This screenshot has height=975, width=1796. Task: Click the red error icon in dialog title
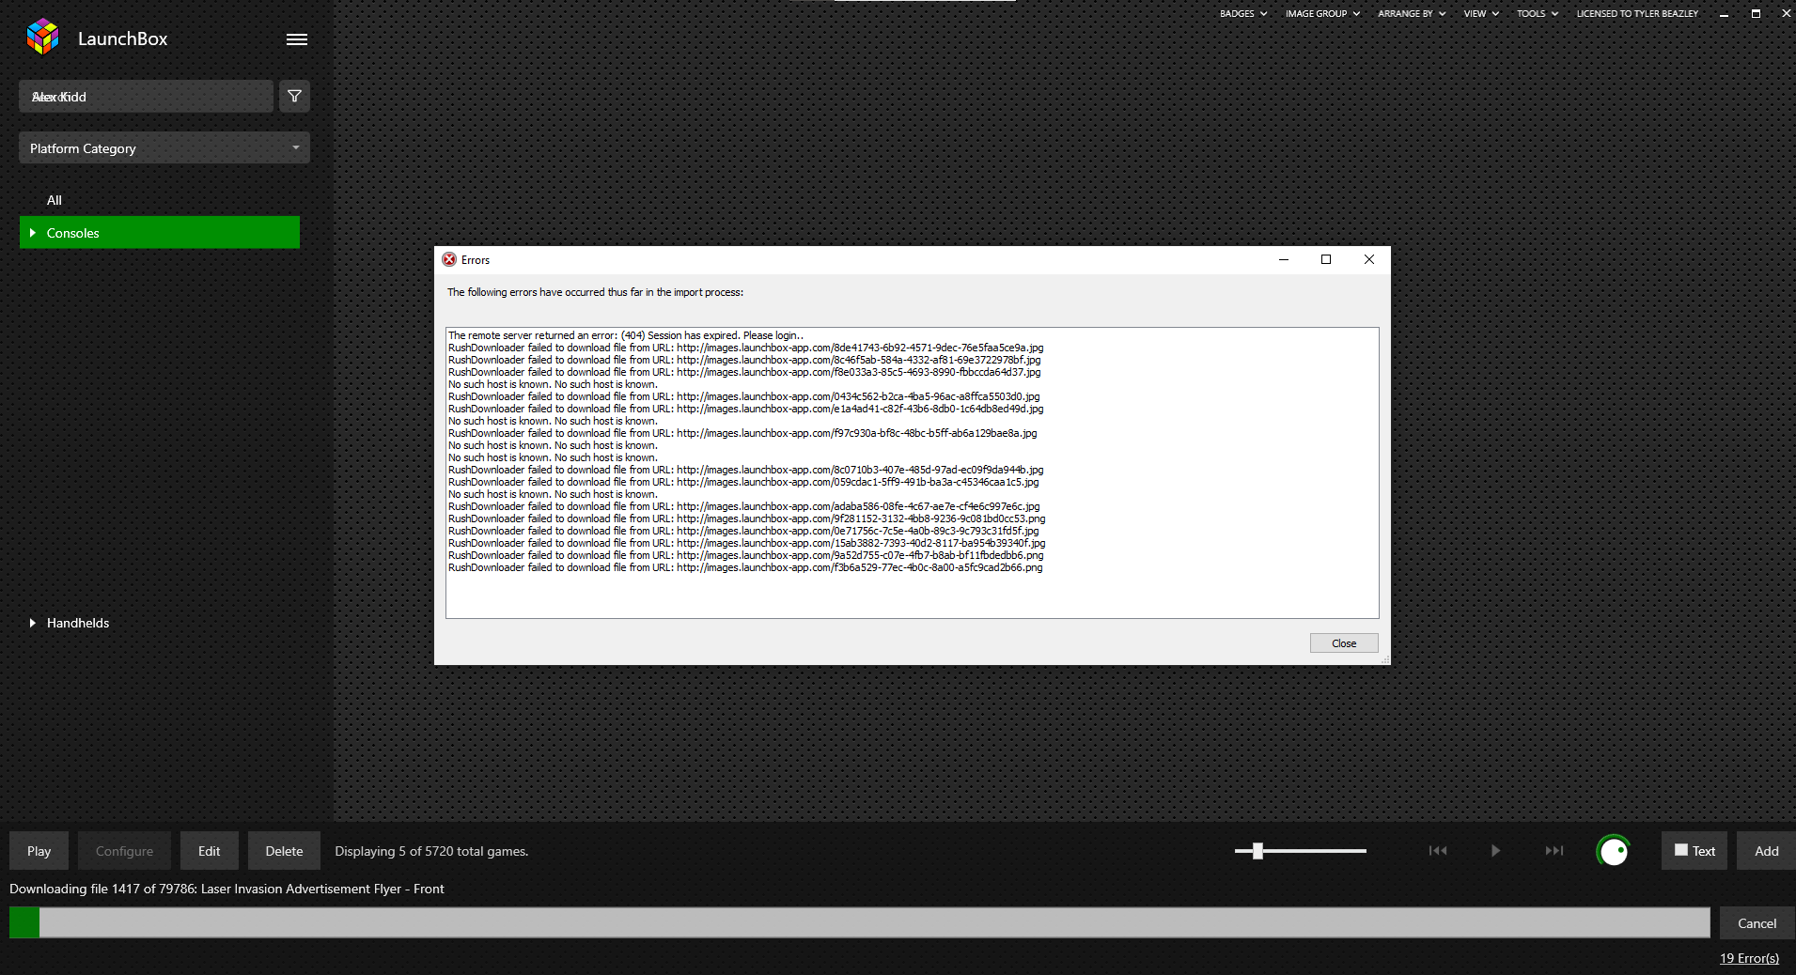[x=449, y=260]
